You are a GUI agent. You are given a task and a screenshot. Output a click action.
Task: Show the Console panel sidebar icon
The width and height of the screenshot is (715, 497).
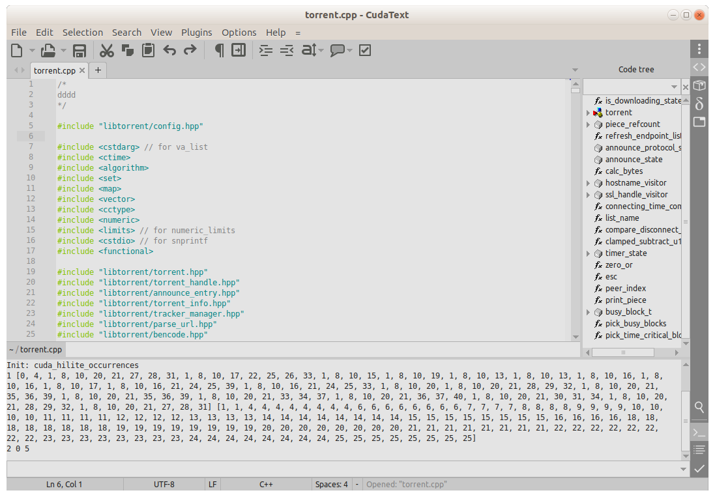[x=699, y=433]
